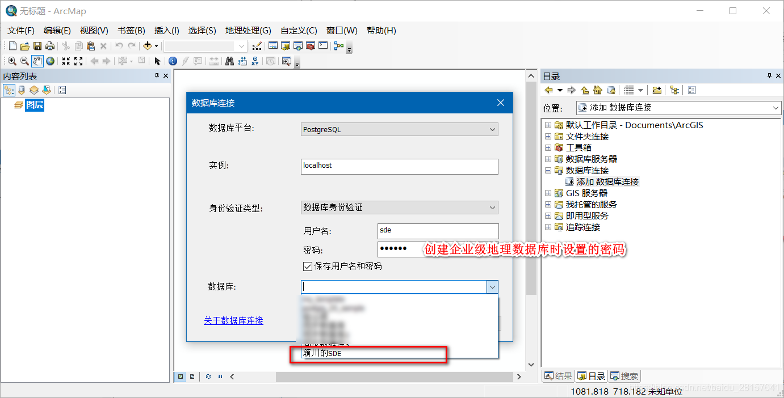Screen dimensions: 784x398
Task: Open the Table of Contents window icon
Action: (x=273, y=46)
